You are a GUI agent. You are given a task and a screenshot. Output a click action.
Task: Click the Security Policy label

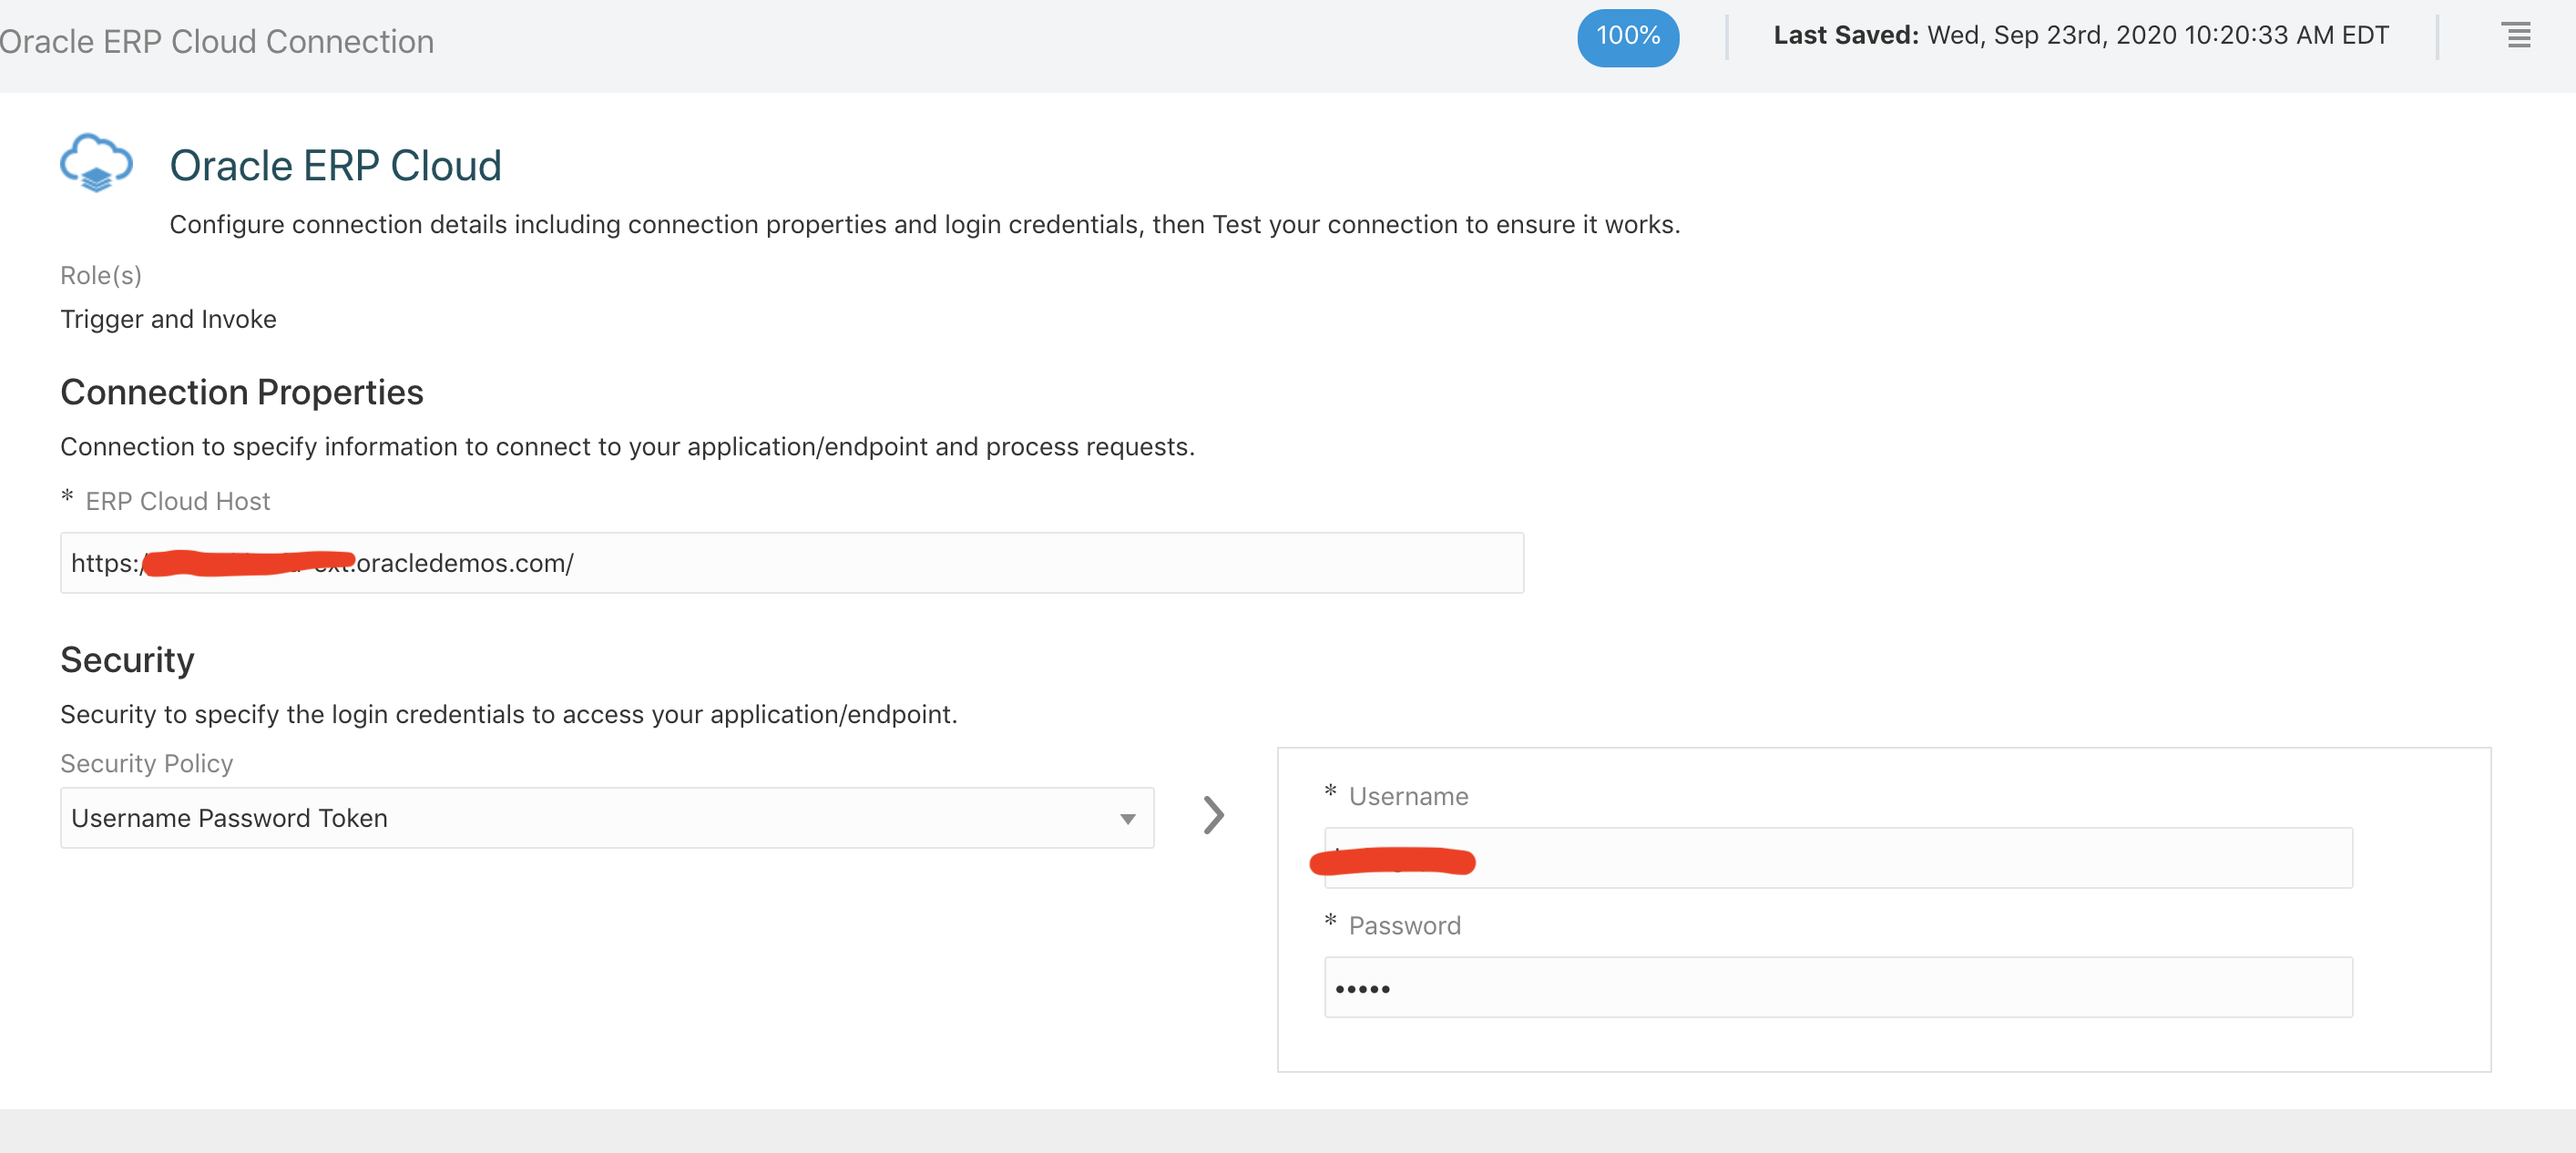coord(146,764)
